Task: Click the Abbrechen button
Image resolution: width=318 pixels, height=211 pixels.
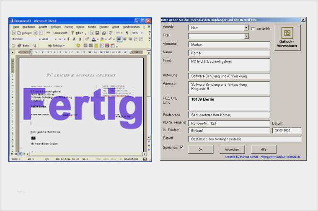Action: (232, 149)
